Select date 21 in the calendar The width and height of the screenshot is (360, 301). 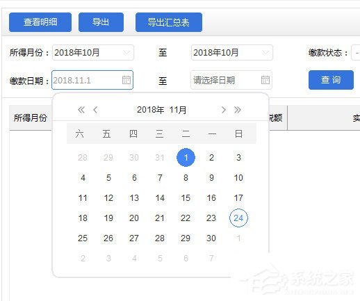tap(160, 218)
